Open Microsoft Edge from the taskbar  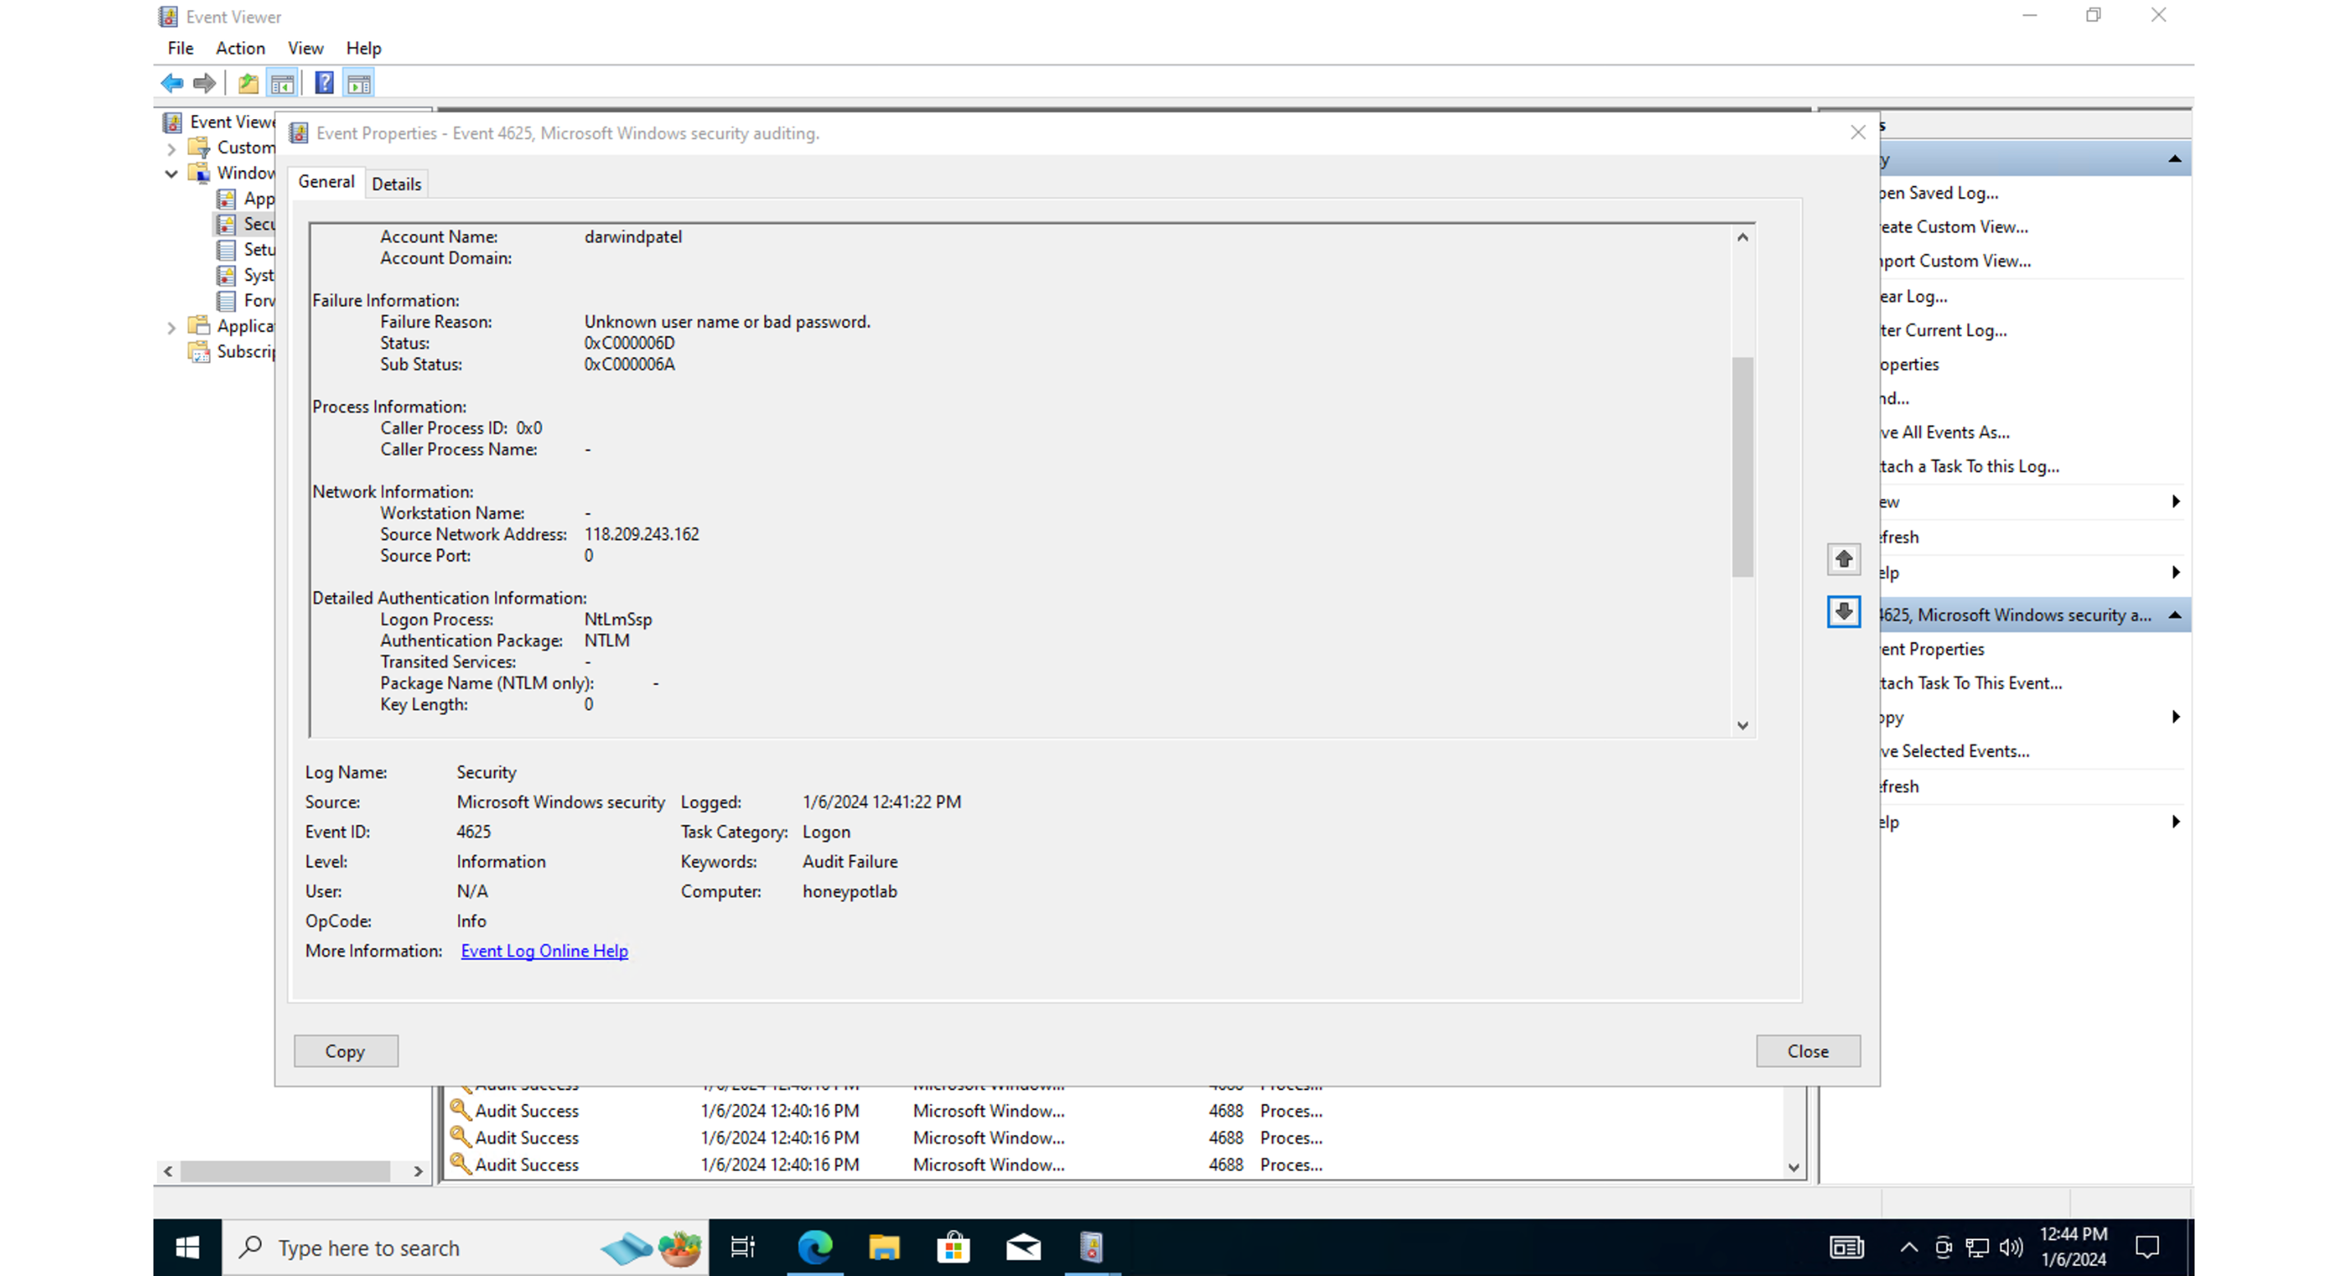pyautogui.click(x=814, y=1246)
